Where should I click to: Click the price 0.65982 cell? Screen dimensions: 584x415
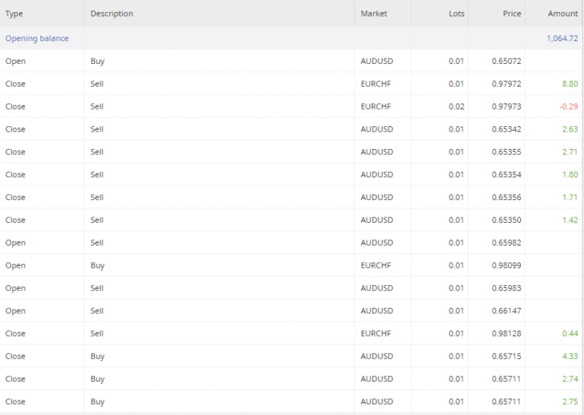506,242
